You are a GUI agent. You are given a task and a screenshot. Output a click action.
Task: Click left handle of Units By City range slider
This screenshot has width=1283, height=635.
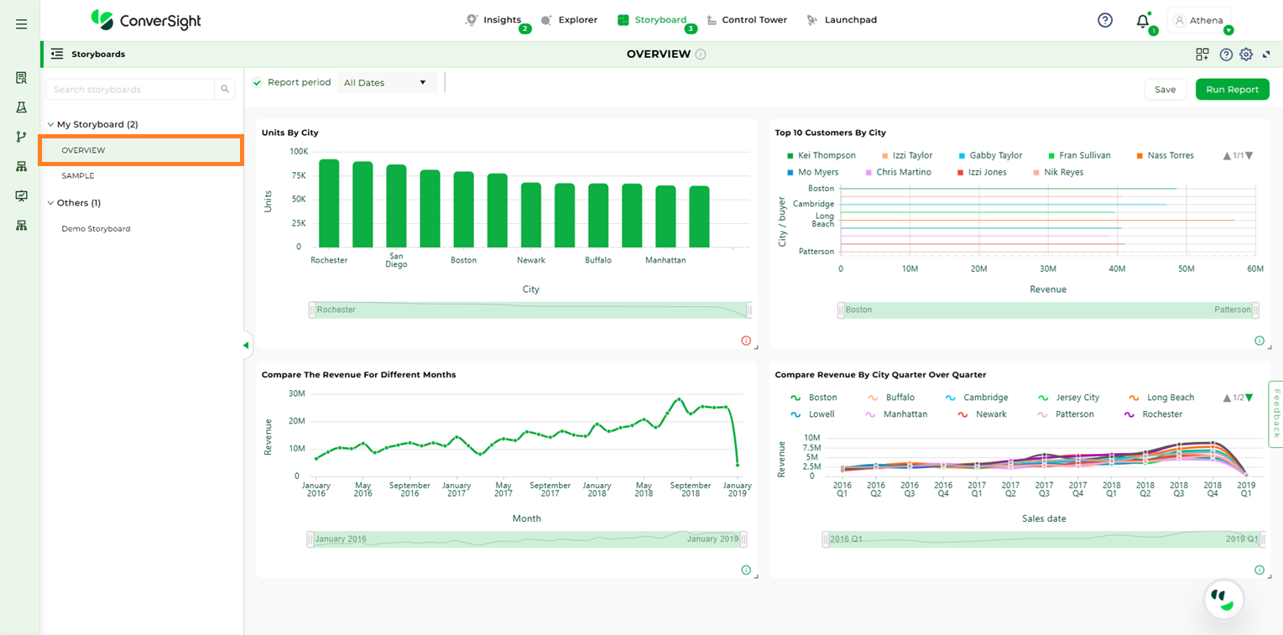(x=312, y=310)
